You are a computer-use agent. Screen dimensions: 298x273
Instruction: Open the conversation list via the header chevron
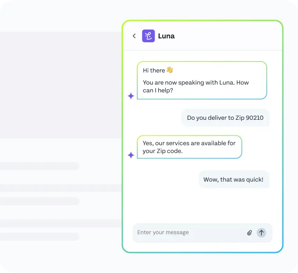(x=134, y=36)
